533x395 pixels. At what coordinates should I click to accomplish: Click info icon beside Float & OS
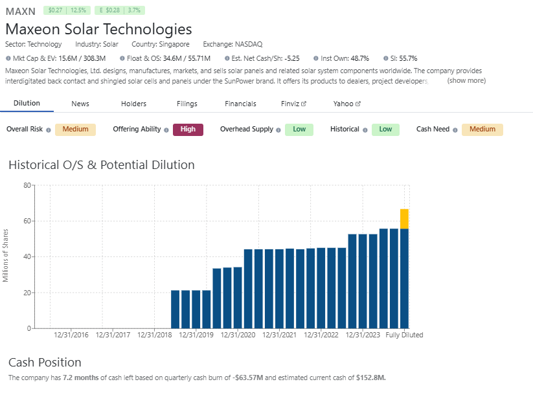[122, 58]
